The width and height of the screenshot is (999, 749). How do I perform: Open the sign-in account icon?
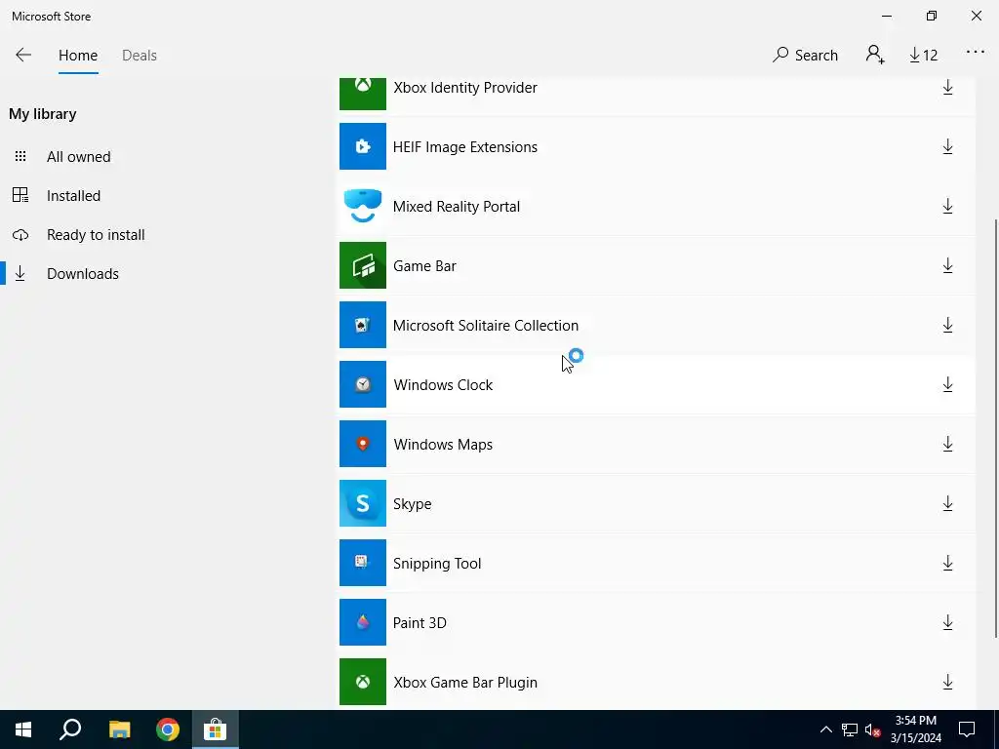pos(875,55)
